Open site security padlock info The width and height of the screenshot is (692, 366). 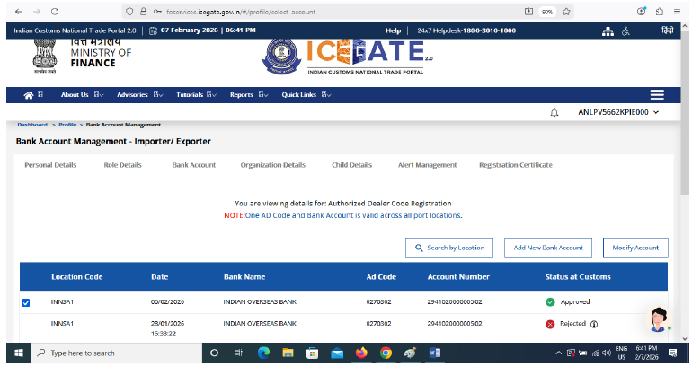(x=144, y=12)
